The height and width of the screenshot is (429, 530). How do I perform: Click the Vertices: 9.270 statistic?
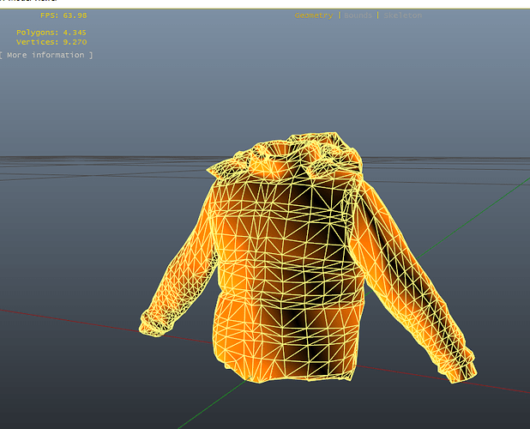click(x=51, y=42)
